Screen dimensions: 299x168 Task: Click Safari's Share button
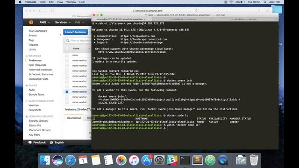point(259,11)
